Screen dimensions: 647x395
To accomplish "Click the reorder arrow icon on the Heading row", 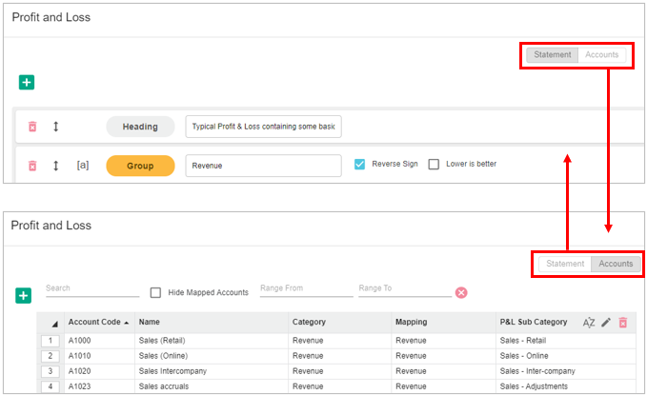I will click(x=55, y=127).
